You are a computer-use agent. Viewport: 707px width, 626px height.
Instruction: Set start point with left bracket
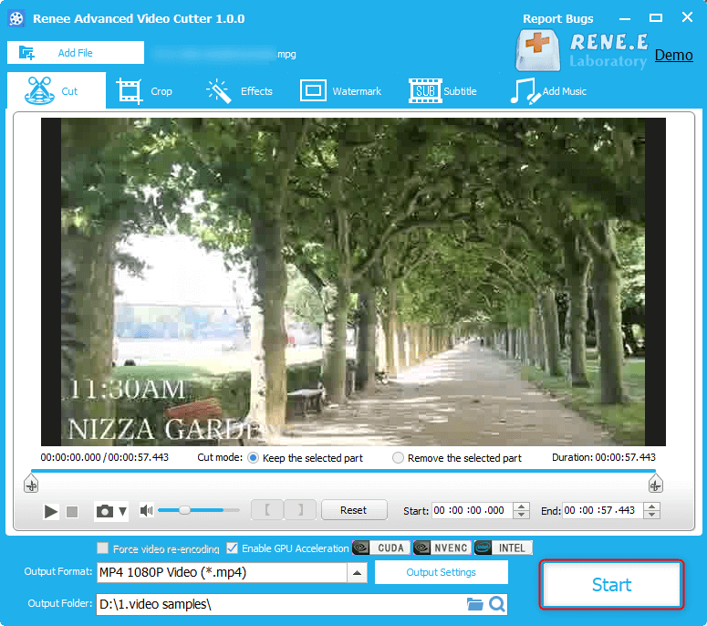[267, 510]
